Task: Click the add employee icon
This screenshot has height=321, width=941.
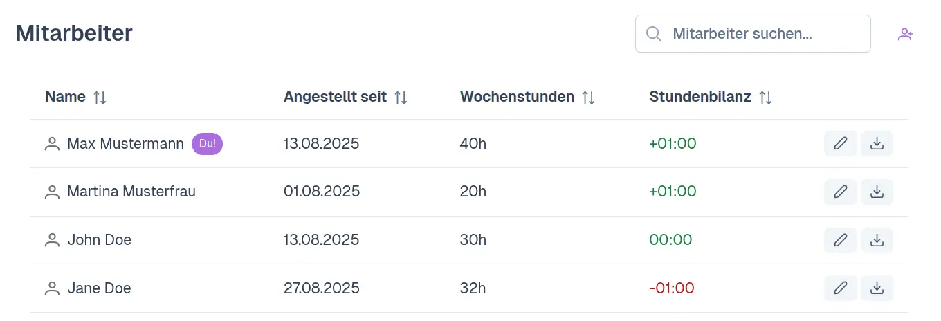Action: point(905,34)
